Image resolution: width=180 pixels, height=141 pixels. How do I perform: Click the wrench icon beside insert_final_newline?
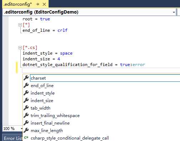point(26,123)
